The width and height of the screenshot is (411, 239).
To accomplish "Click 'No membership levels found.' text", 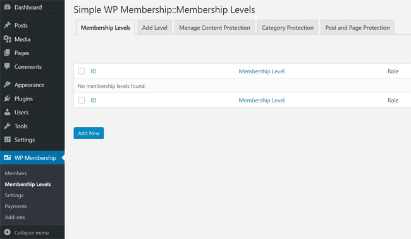I will click(112, 86).
